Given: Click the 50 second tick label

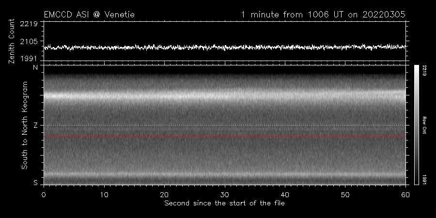Looking at the screenshot, I should (x=345, y=195).
